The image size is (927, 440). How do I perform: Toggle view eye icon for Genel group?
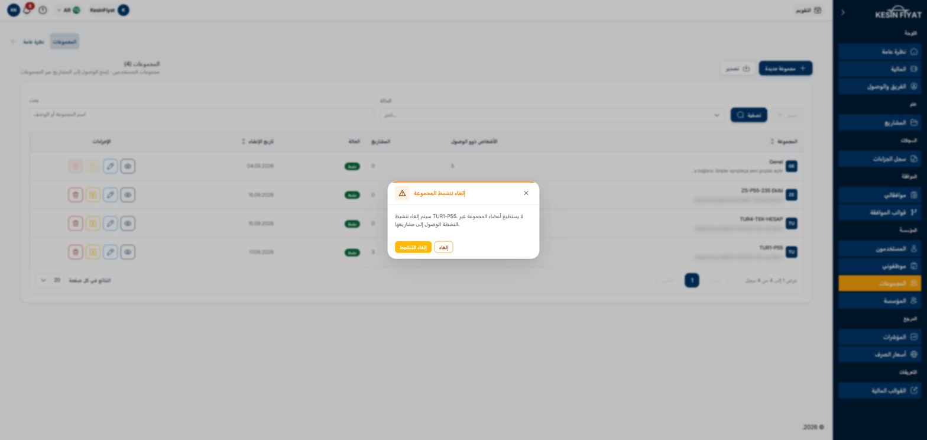(x=128, y=166)
